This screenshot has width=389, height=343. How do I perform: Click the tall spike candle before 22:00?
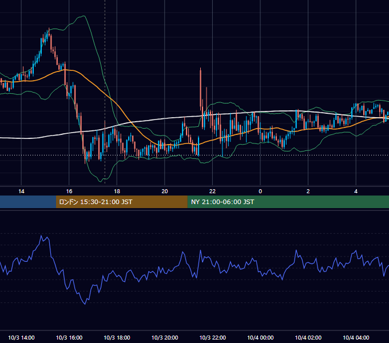point(200,89)
